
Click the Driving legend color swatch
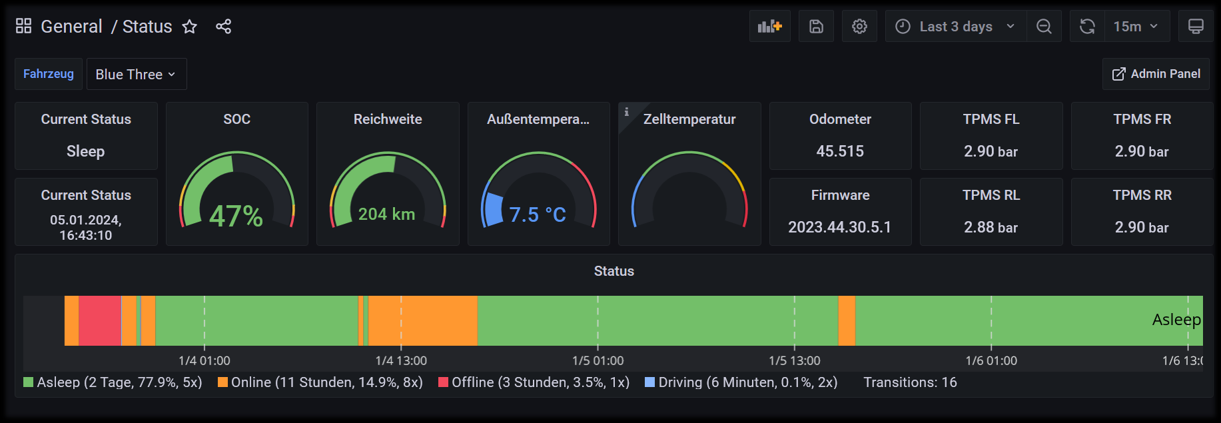coord(649,382)
